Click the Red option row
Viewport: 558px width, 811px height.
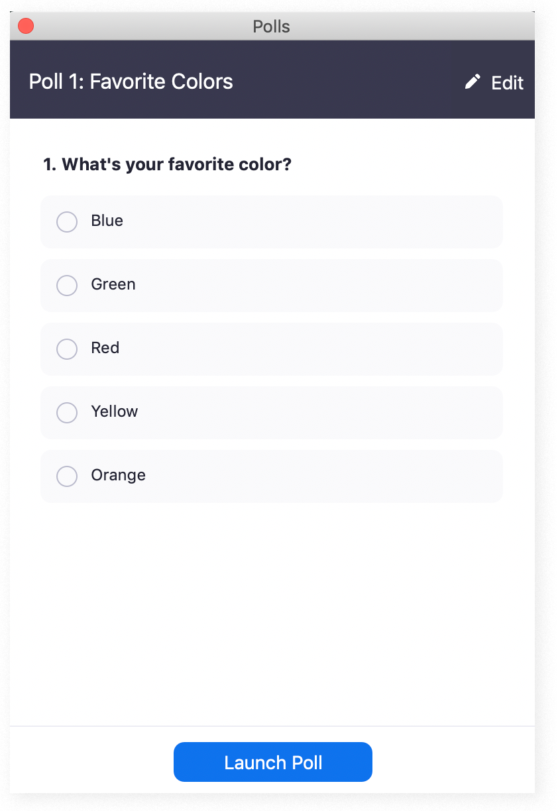272,349
